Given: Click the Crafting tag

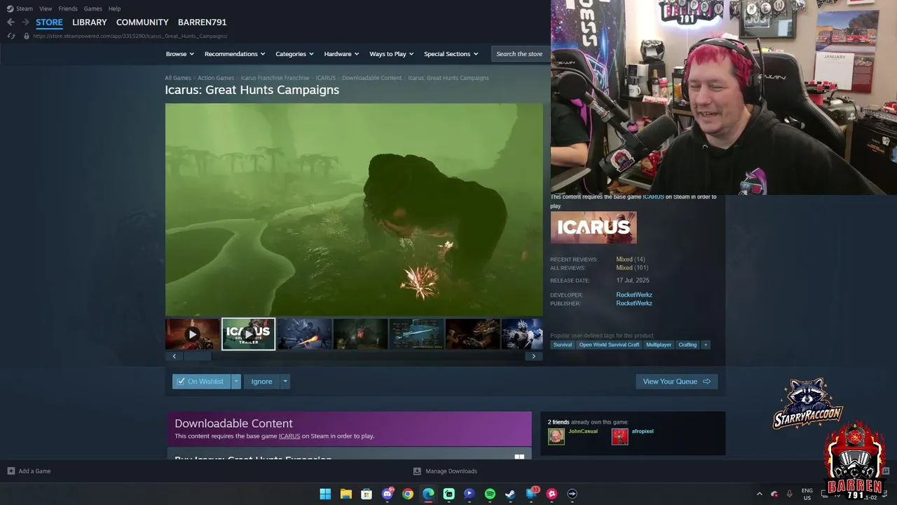Looking at the screenshot, I should 687,344.
